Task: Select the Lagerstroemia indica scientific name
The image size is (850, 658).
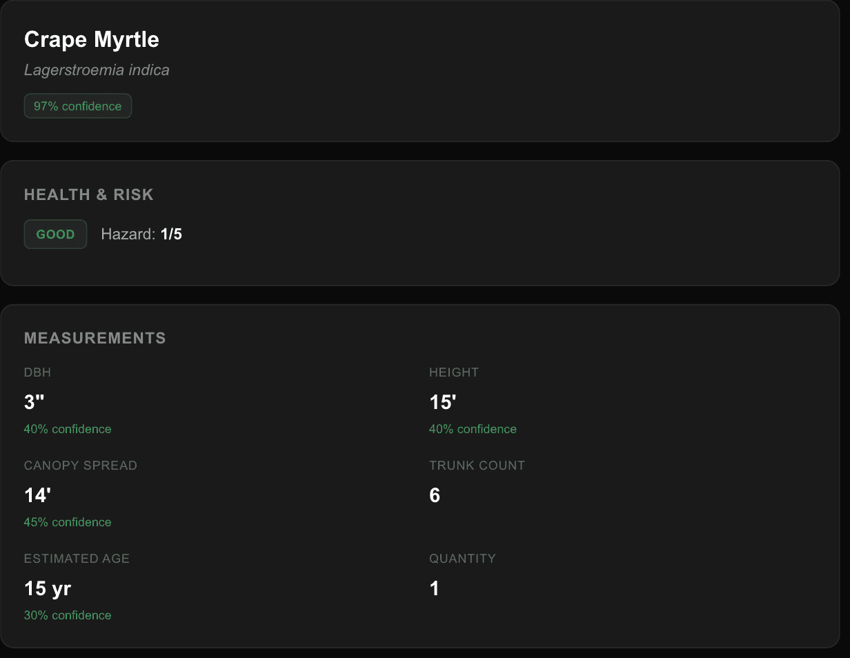Action: click(x=97, y=70)
